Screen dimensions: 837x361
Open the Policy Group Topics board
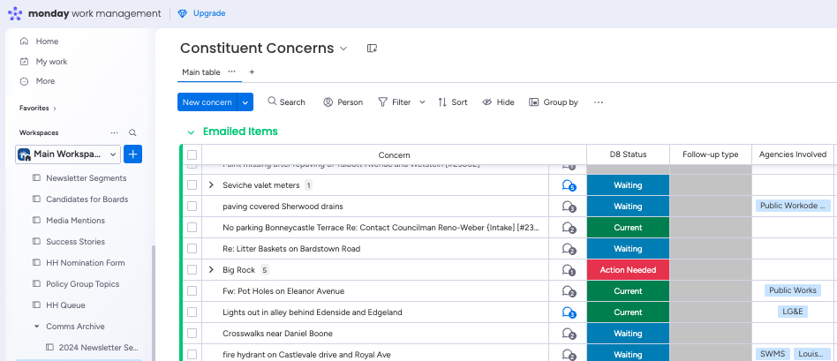tap(83, 284)
